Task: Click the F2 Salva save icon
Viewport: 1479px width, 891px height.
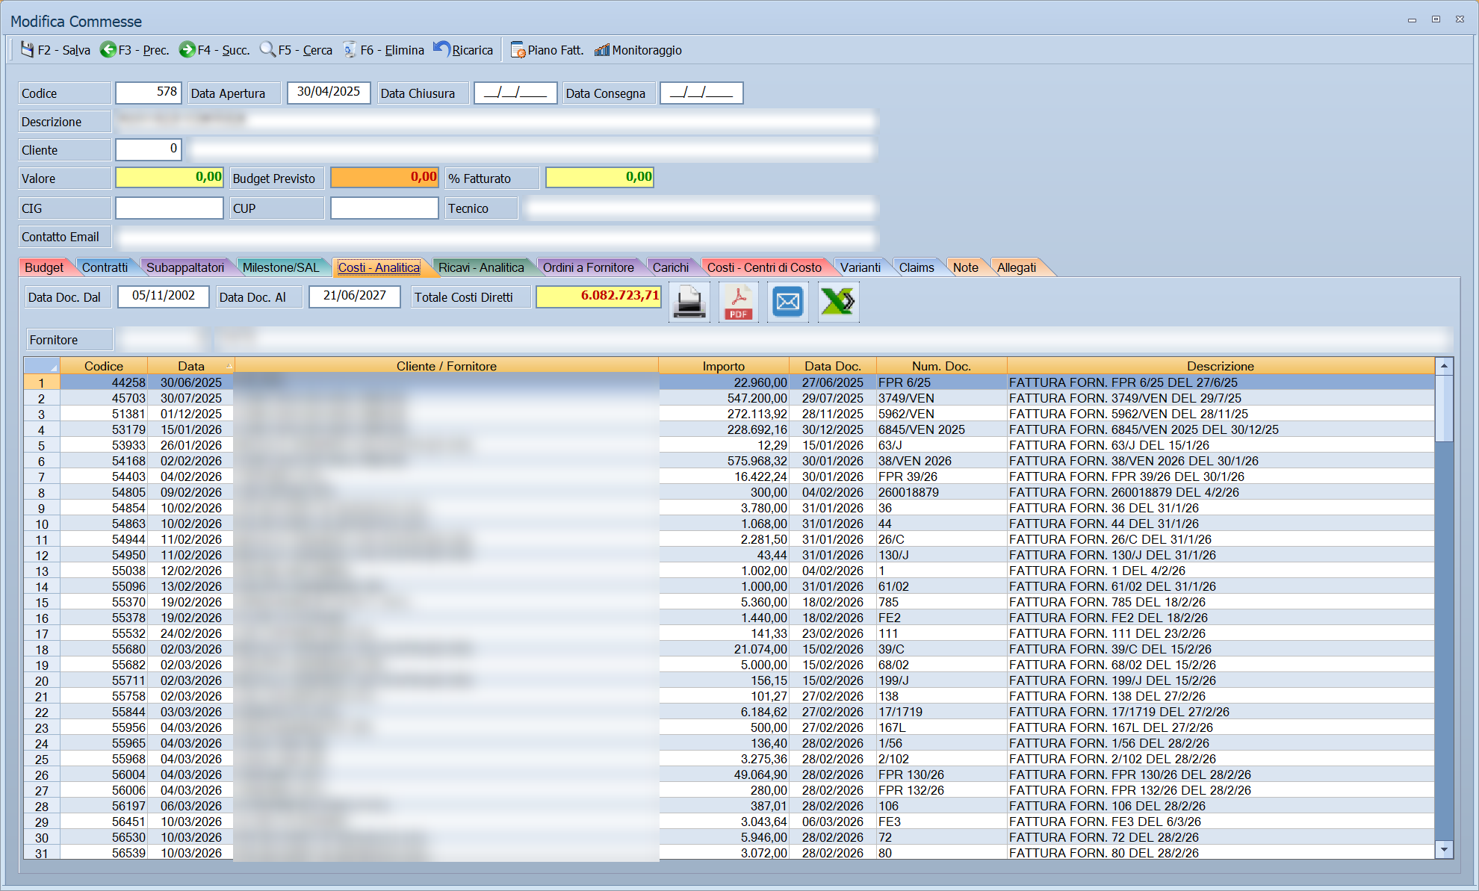Action: click(27, 49)
